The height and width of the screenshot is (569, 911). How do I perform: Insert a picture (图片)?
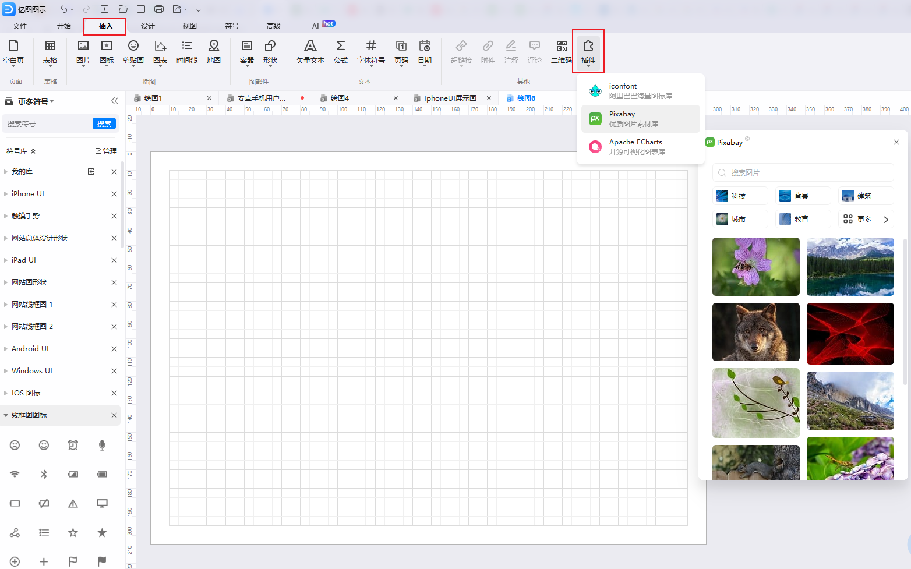[x=83, y=52]
